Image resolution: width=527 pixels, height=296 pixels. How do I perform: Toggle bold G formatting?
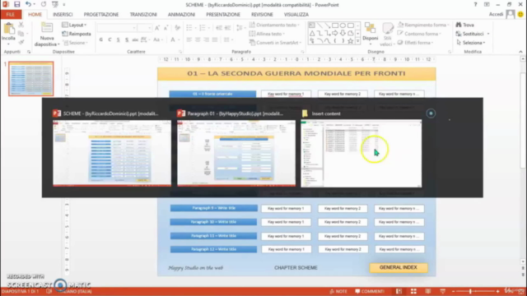[101, 39]
